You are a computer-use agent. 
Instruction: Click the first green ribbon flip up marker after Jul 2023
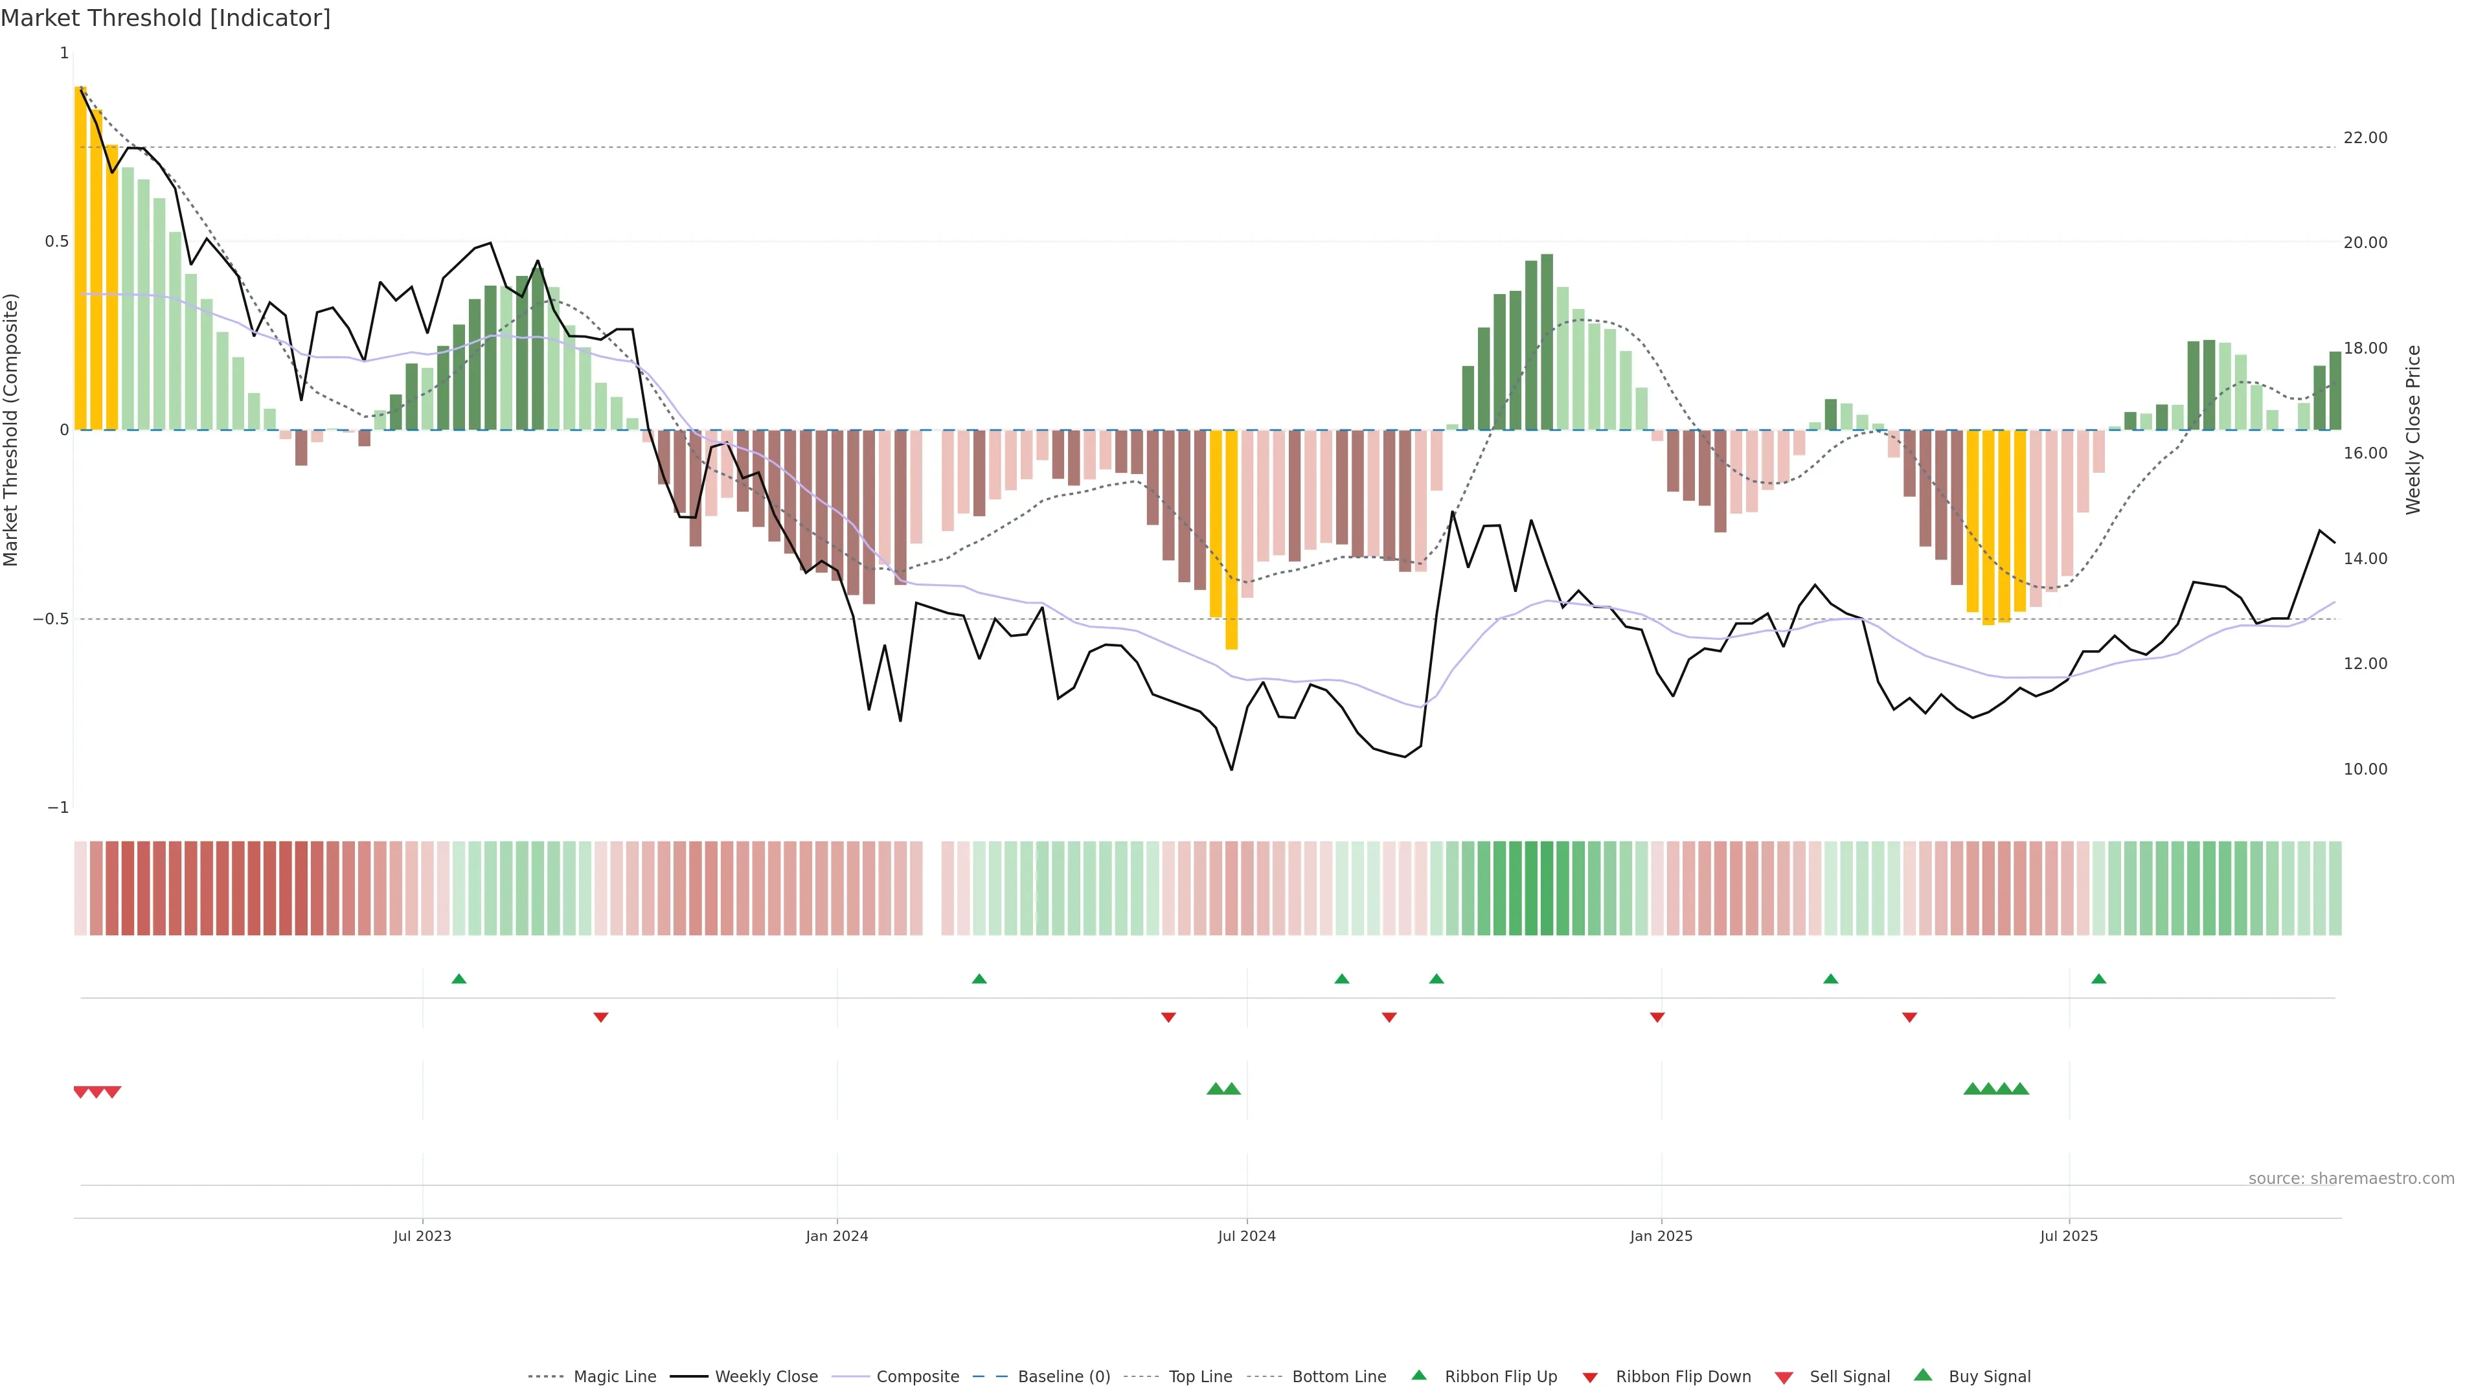click(x=459, y=979)
